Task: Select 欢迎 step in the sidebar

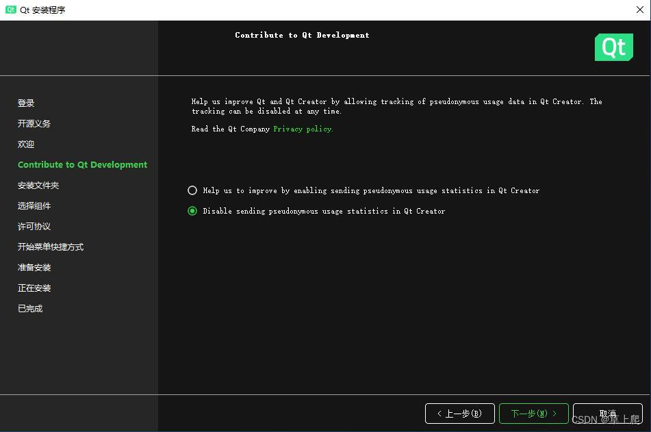Action: (25, 144)
